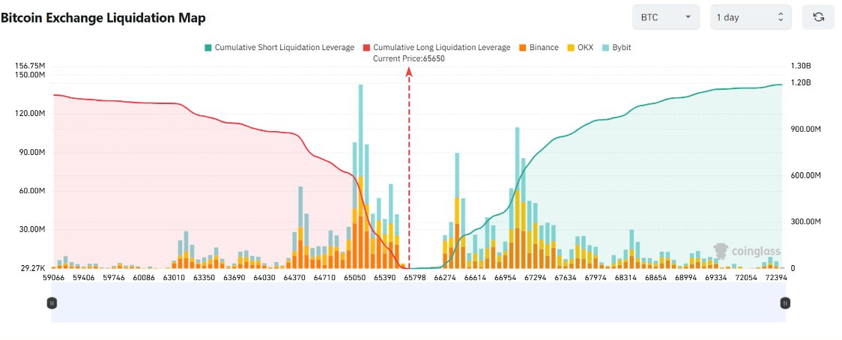Click the right axis value 1.20B
Viewport: 842px width, 340px height.
pyautogui.click(x=801, y=82)
